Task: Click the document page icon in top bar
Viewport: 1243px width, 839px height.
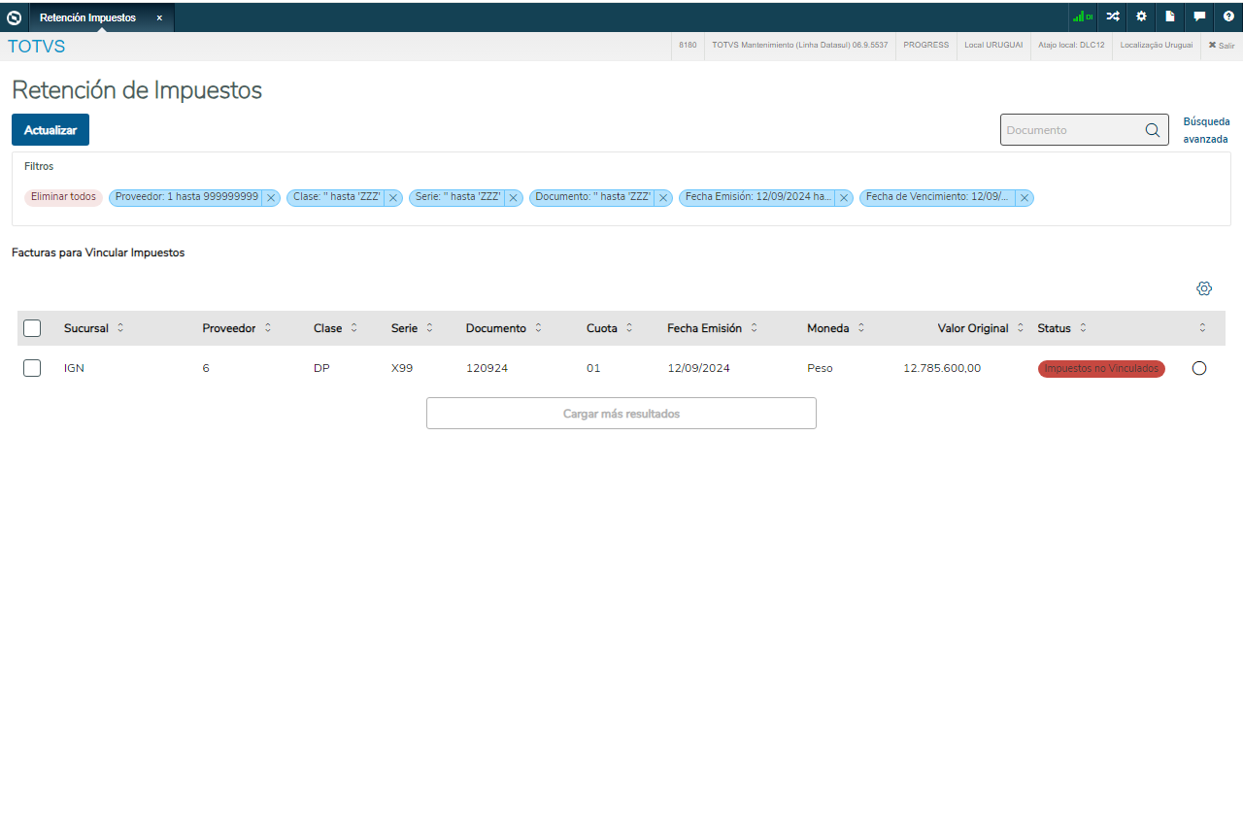Action: point(1170,17)
